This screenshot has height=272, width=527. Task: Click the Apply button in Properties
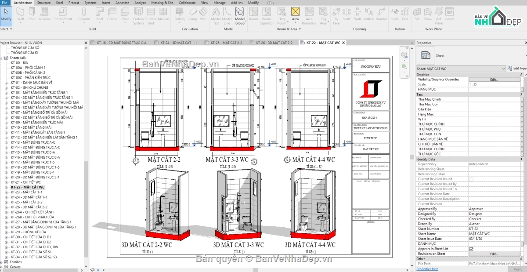(x=518, y=269)
